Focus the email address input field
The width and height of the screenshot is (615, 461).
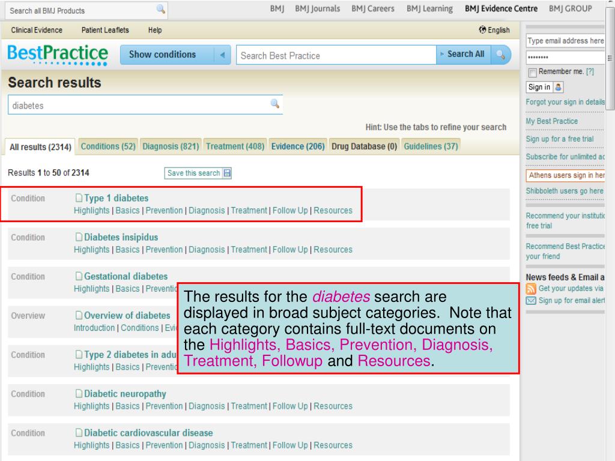click(565, 41)
